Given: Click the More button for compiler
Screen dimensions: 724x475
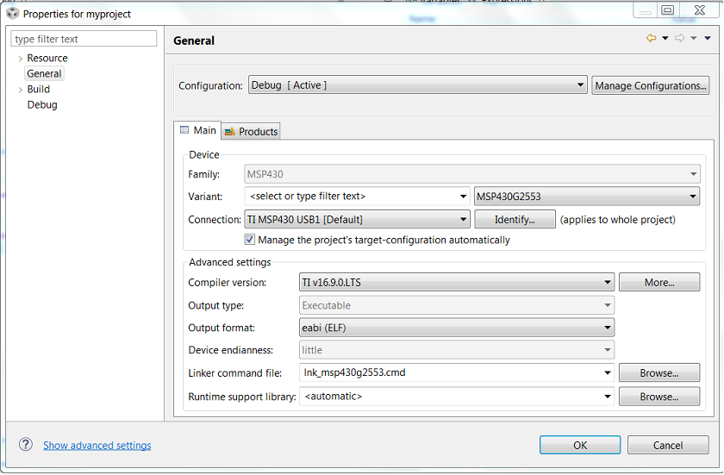Looking at the screenshot, I should [x=659, y=282].
